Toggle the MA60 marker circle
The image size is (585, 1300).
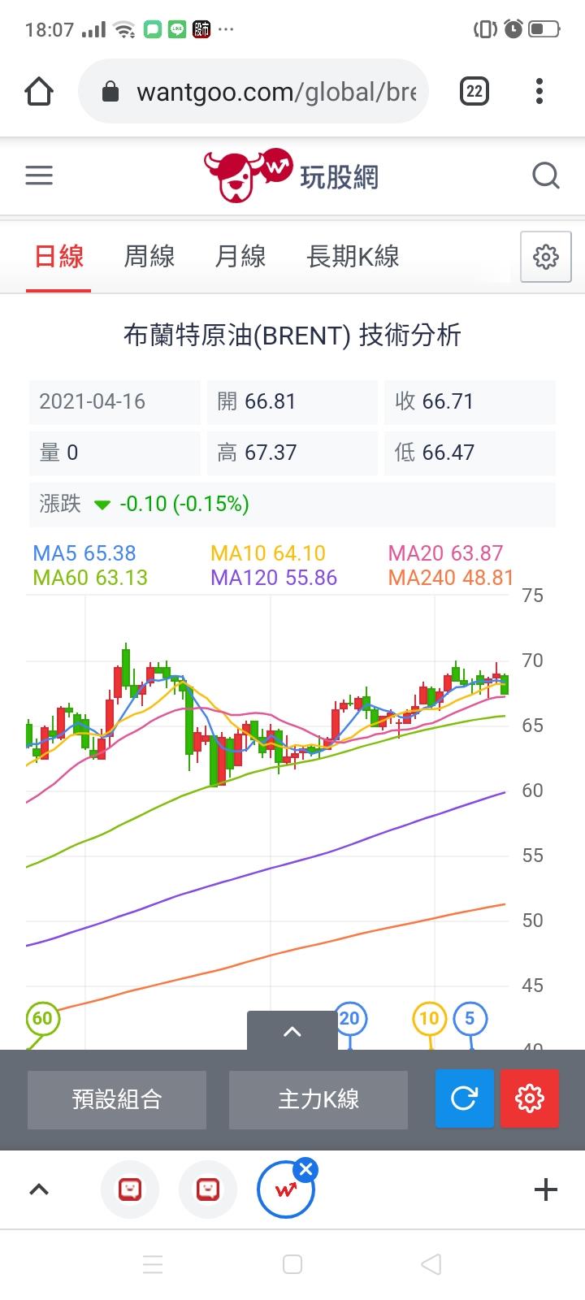[x=42, y=1018]
